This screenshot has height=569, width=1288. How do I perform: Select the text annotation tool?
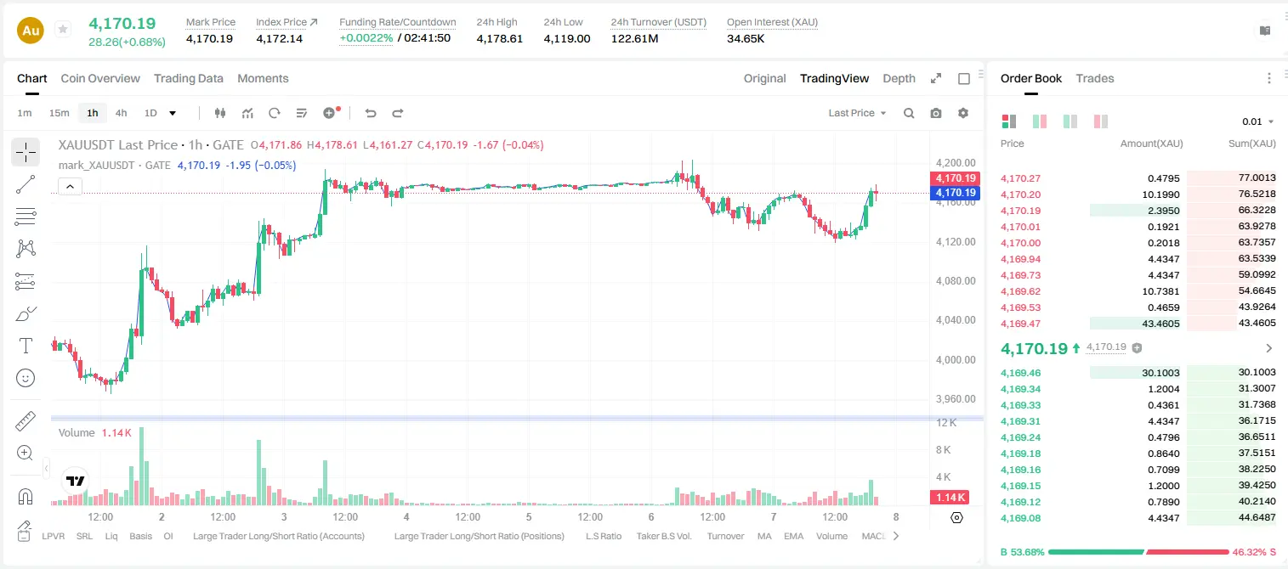point(26,346)
